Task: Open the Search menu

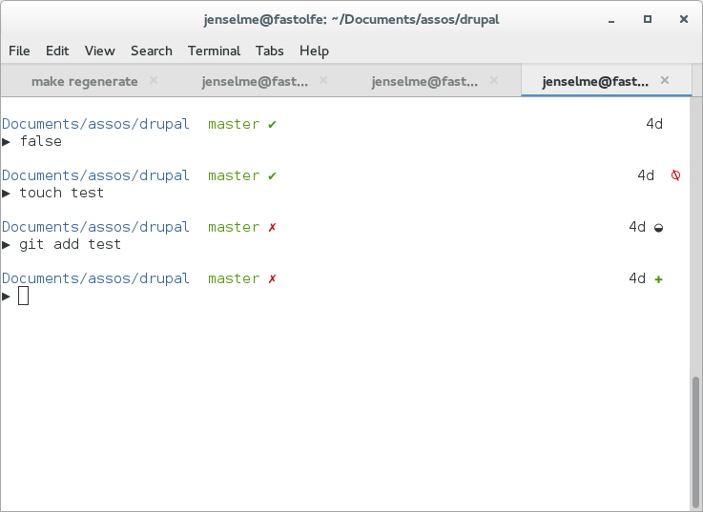Action: point(152,51)
